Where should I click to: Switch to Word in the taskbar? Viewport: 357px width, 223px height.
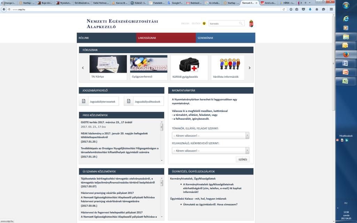tap(345, 63)
